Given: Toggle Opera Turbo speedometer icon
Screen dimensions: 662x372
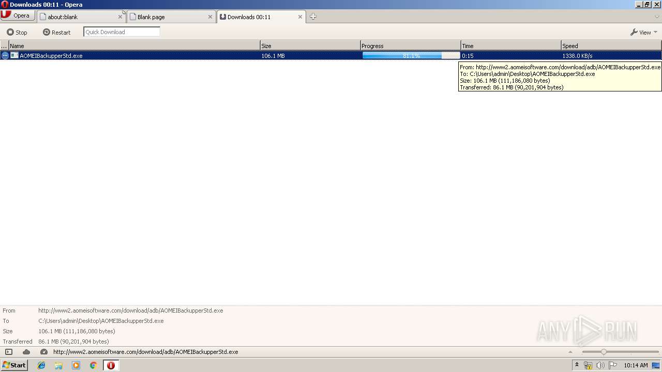Looking at the screenshot, I should (x=44, y=352).
